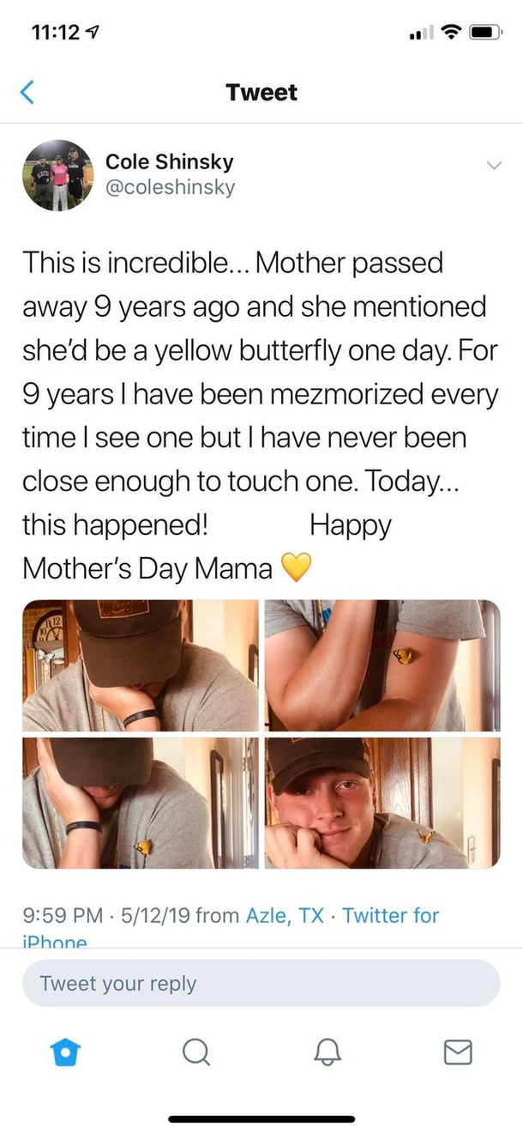The image size is (523, 1134).
Task: Tap the yellow heart emoji
Action: click(x=296, y=567)
